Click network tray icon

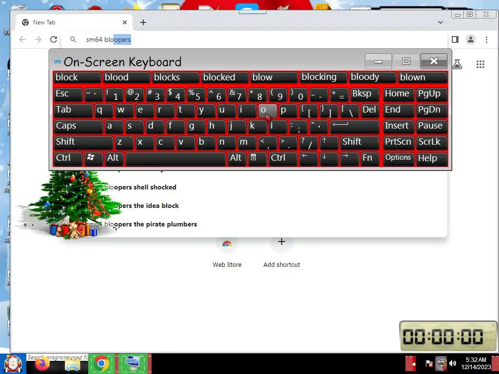(441, 363)
